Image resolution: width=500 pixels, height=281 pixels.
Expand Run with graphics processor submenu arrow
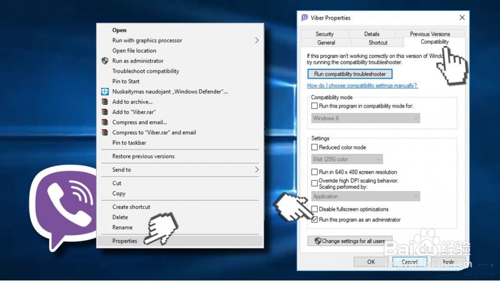(257, 40)
